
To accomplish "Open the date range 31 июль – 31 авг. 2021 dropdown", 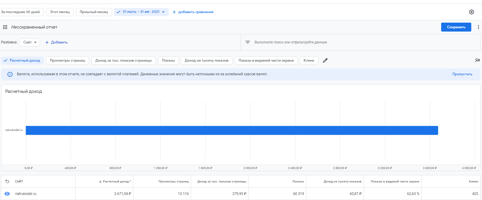I will point(141,12).
